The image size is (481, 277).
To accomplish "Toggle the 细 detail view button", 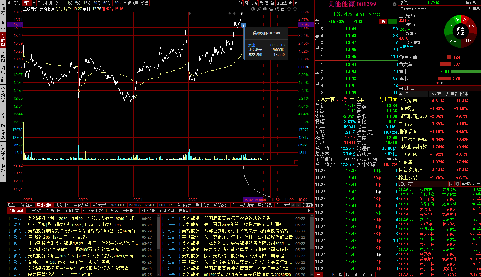I will click(x=319, y=275).
